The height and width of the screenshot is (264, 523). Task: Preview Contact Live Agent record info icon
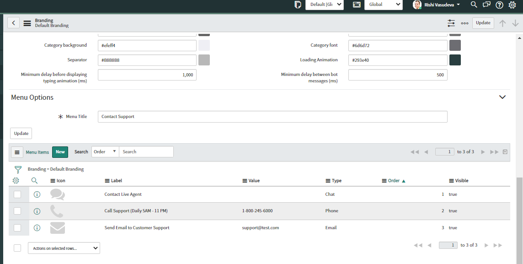(x=37, y=194)
